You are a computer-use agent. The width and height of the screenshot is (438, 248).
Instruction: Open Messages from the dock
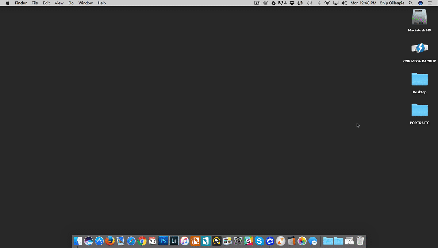313,241
